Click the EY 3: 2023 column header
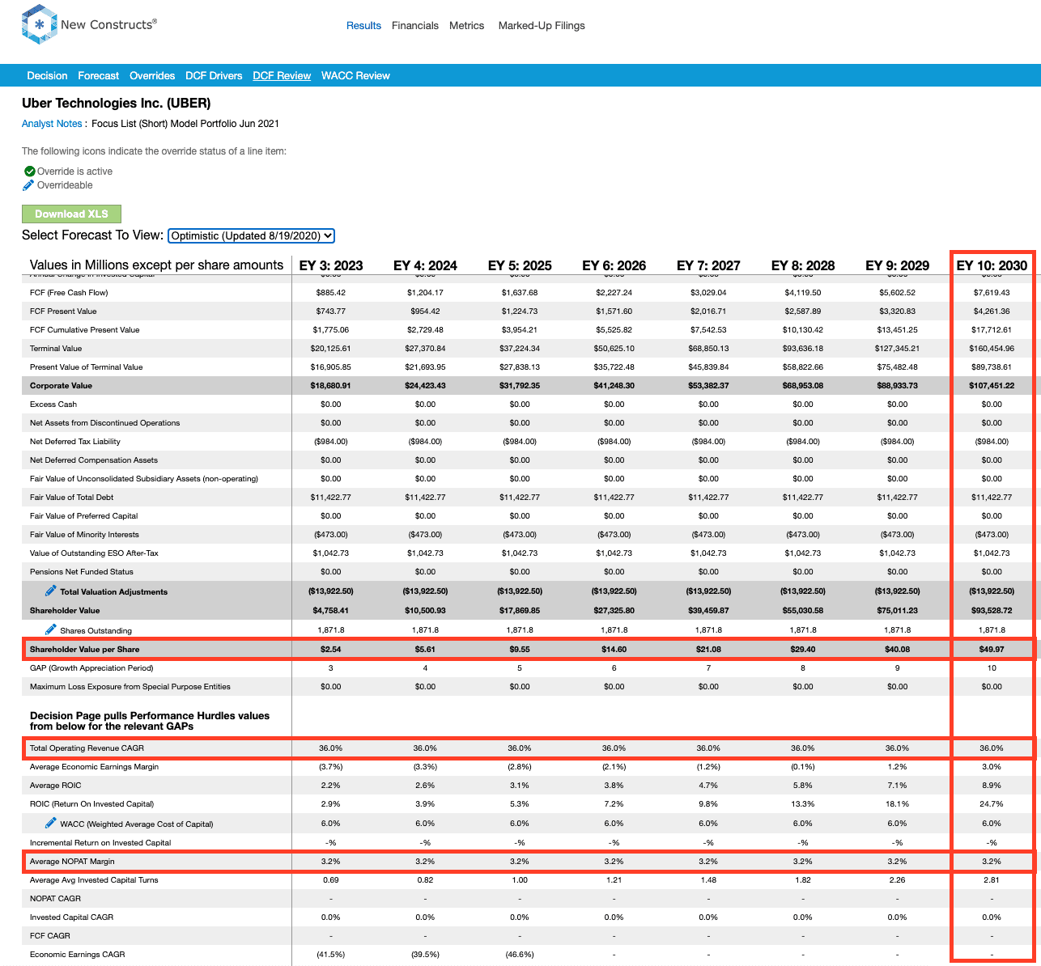Screen dimensions: 1041x966 pyautogui.click(x=331, y=265)
